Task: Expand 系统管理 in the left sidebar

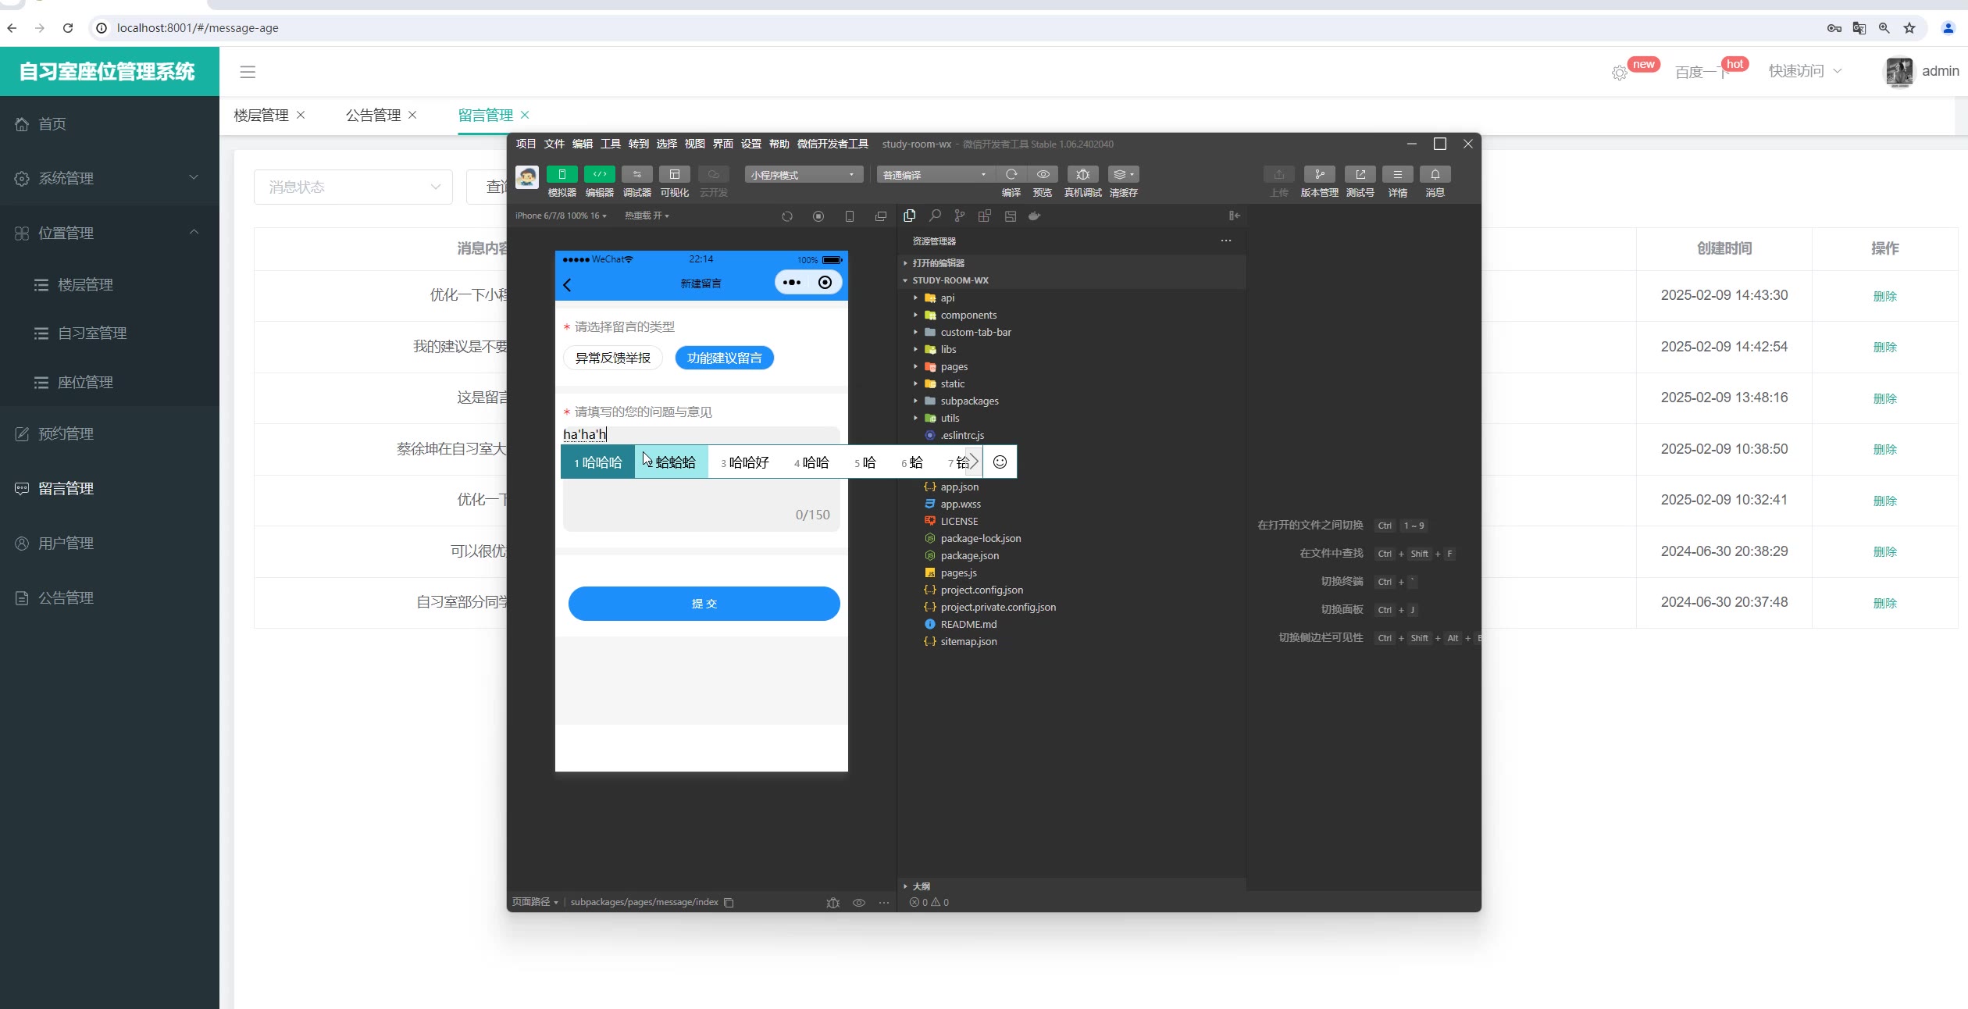Action: point(109,178)
